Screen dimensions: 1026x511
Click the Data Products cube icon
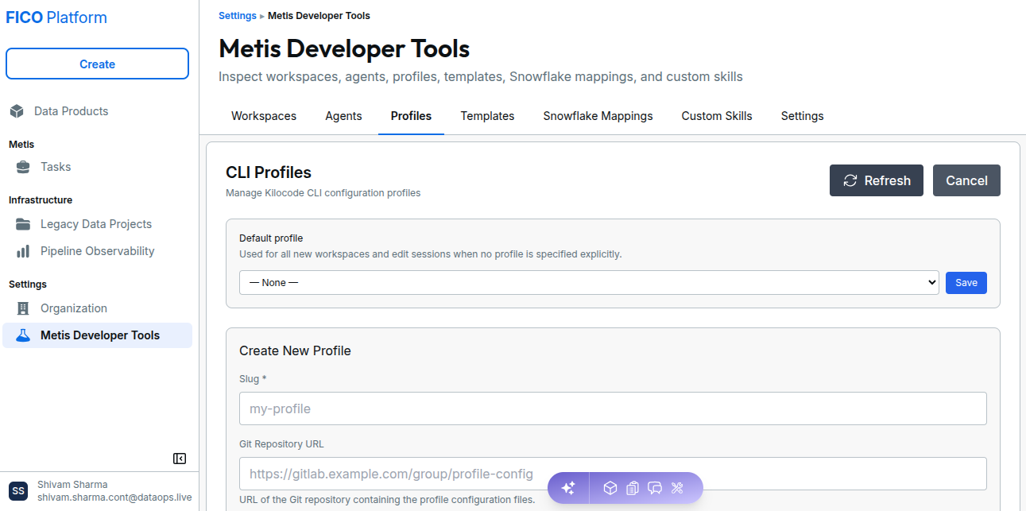17,111
